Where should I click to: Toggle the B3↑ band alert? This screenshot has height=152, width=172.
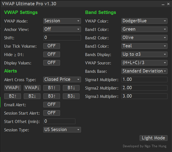tap(52, 96)
